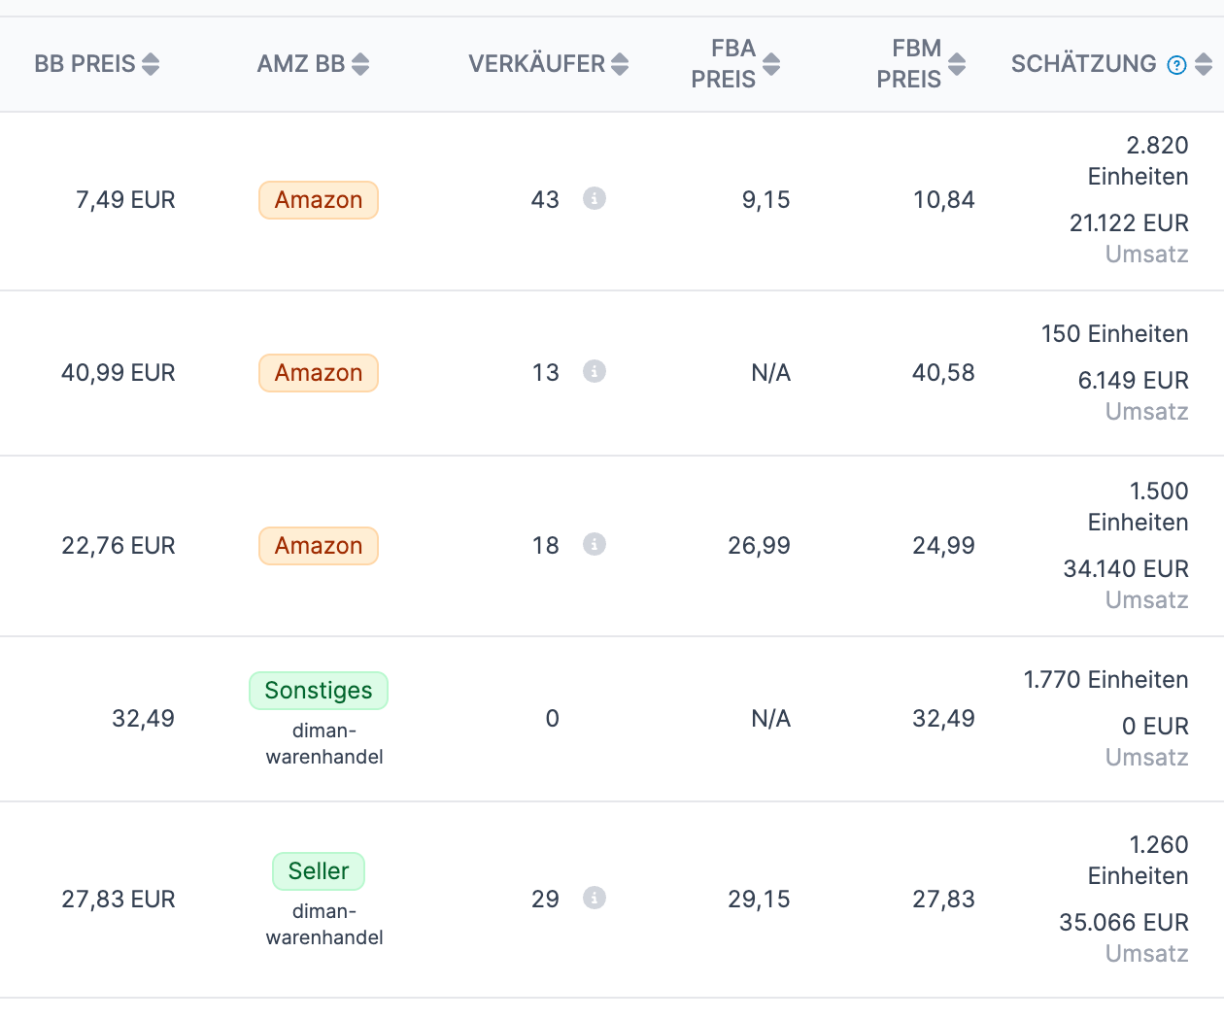Click the Amazon badge in 22,76 EUR row
Viewport: 1224px width, 1020px height.
[x=318, y=546]
